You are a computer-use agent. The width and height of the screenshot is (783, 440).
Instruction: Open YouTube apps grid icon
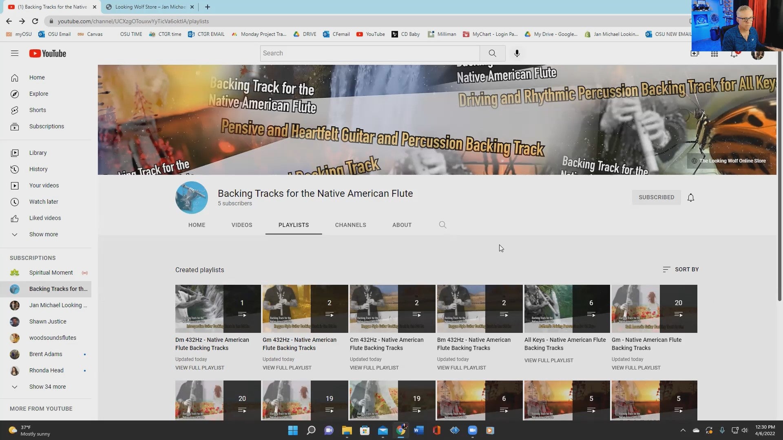(x=714, y=54)
